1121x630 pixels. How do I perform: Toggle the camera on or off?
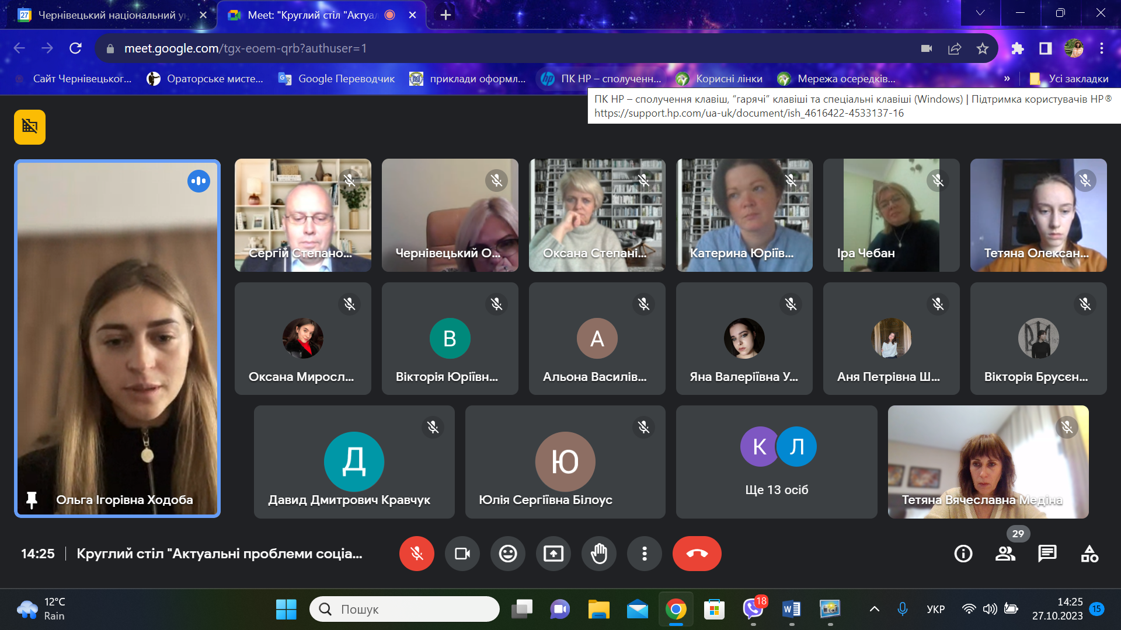462,553
